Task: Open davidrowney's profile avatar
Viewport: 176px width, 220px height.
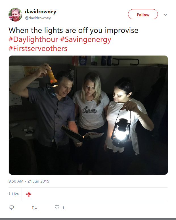Action: [x=15, y=15]
